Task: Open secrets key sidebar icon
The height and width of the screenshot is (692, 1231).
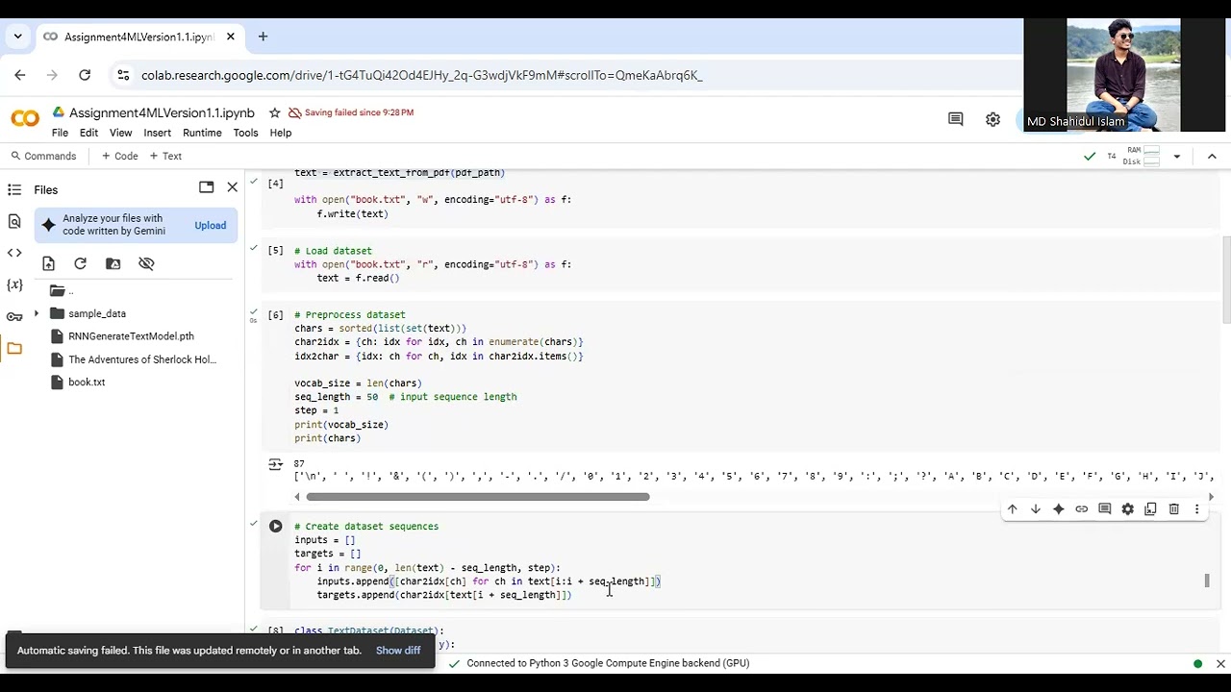Action: tap(14, 316)
